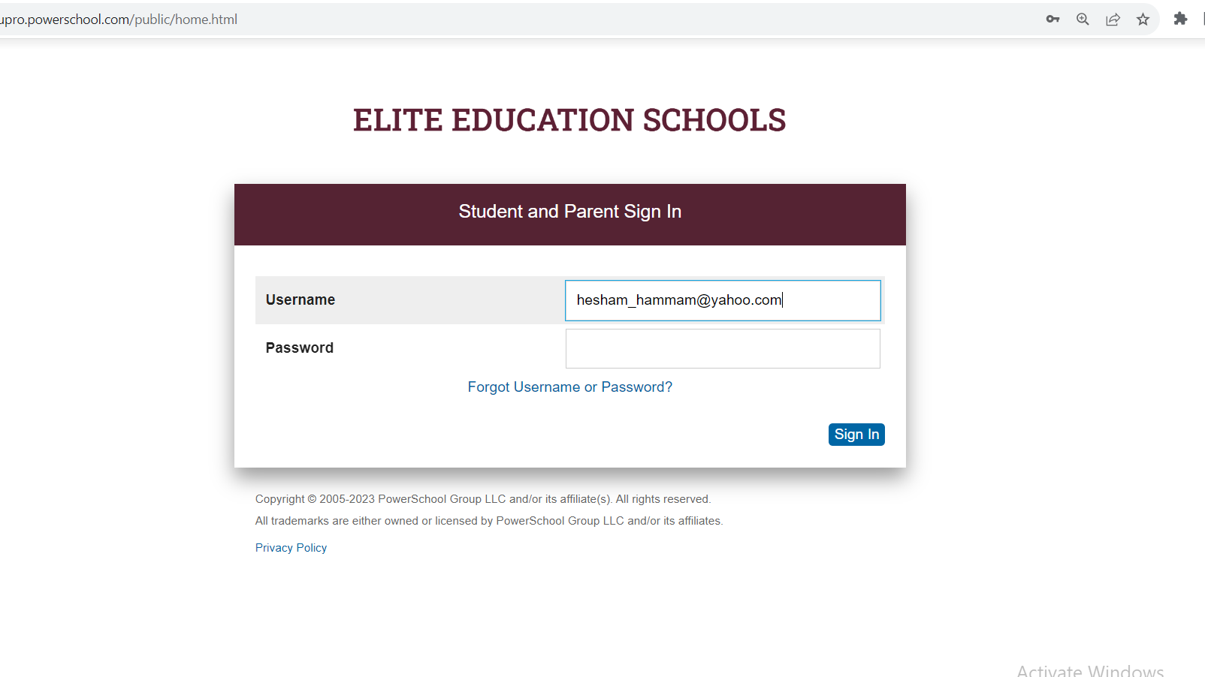Click the zoom magnifier icon in address bar
The image size is (1205, 677).
tap(1083, 19)
